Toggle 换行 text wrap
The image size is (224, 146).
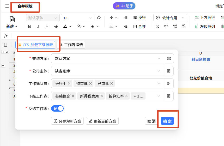coord(140,17)
